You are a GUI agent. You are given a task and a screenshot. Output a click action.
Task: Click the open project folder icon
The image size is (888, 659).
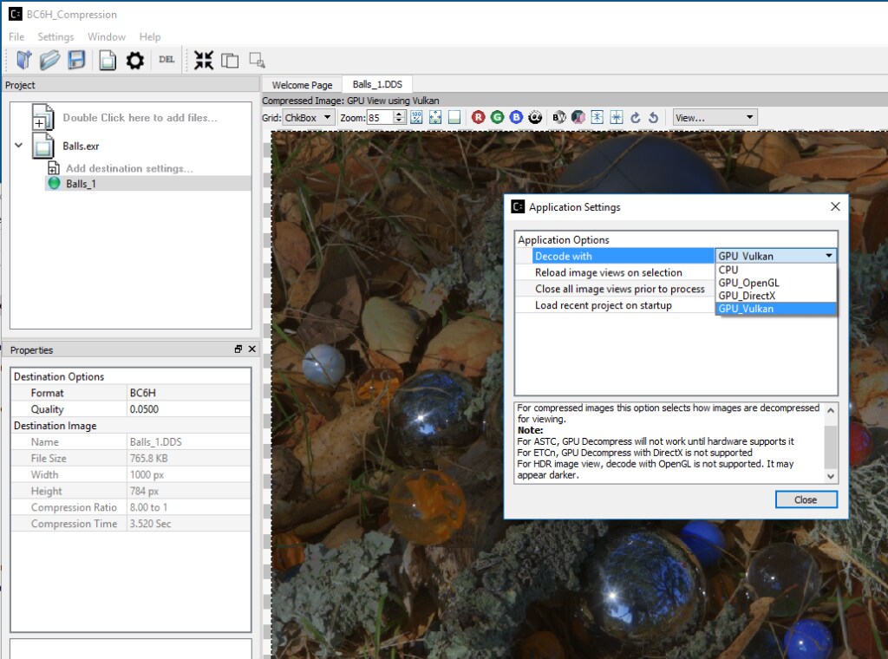tap(49, 60)
